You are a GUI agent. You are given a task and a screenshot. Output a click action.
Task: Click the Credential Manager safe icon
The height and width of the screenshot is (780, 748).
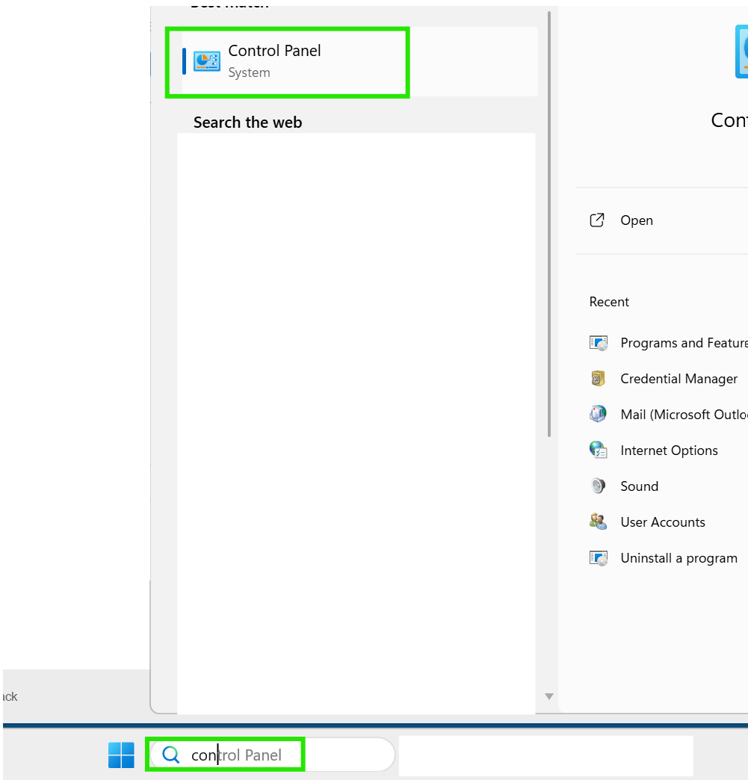point(598,379)
